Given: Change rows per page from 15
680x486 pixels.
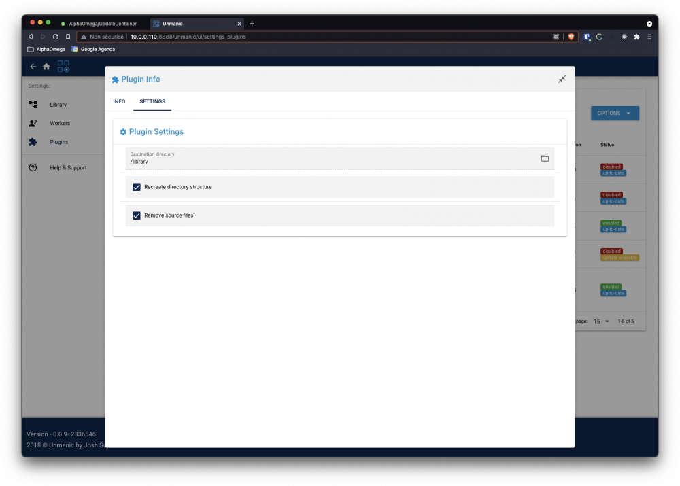Looking at the screenshot, I should [601, 322].
